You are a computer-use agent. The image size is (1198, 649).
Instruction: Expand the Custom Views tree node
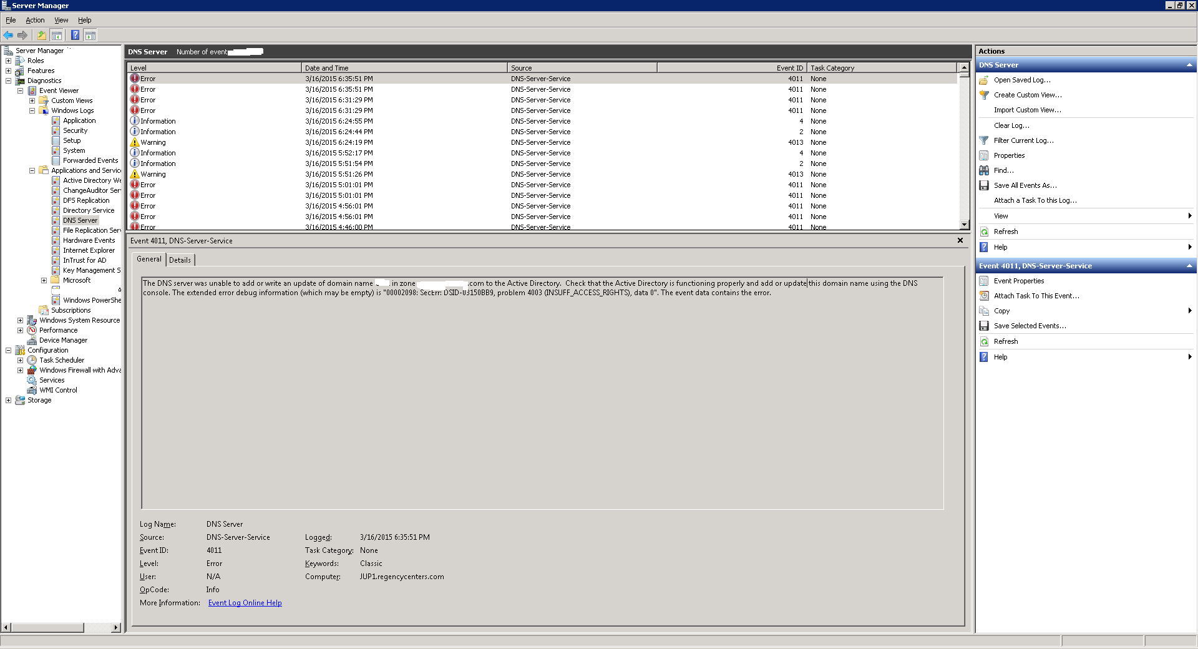point(32,100)
